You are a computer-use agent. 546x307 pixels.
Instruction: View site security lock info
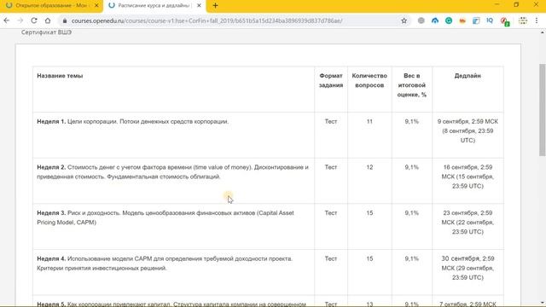65,20
